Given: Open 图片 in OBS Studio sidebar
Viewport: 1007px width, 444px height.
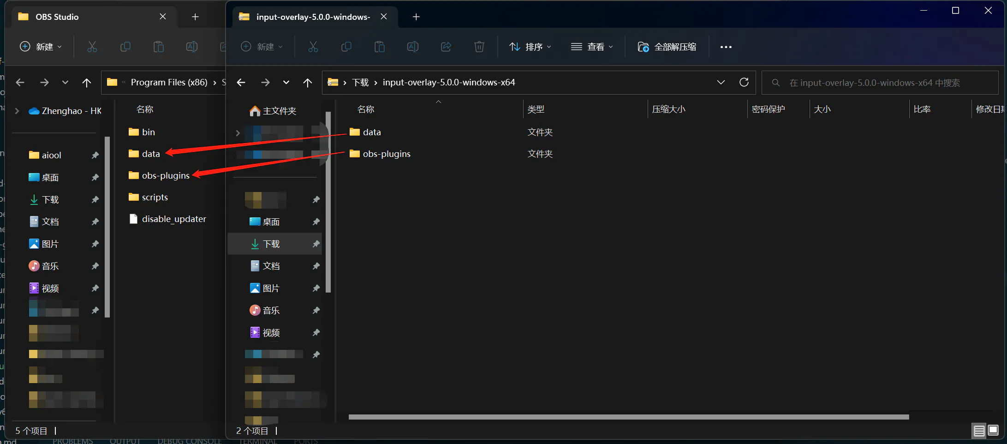Looking at the screenshot, I should click(x=44, y=244).
